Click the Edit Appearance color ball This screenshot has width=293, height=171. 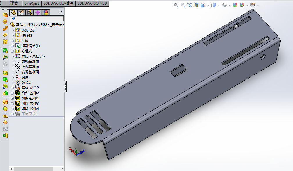coord(235,5)
